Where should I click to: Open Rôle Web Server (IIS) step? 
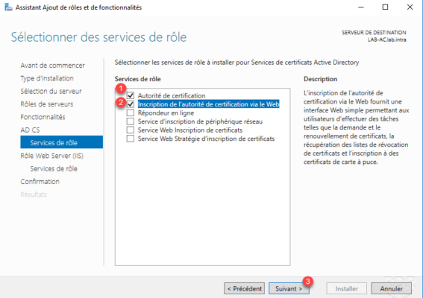click(51, 156)
